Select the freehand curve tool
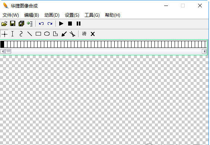210x145 pixels. (x=21, y=34)
